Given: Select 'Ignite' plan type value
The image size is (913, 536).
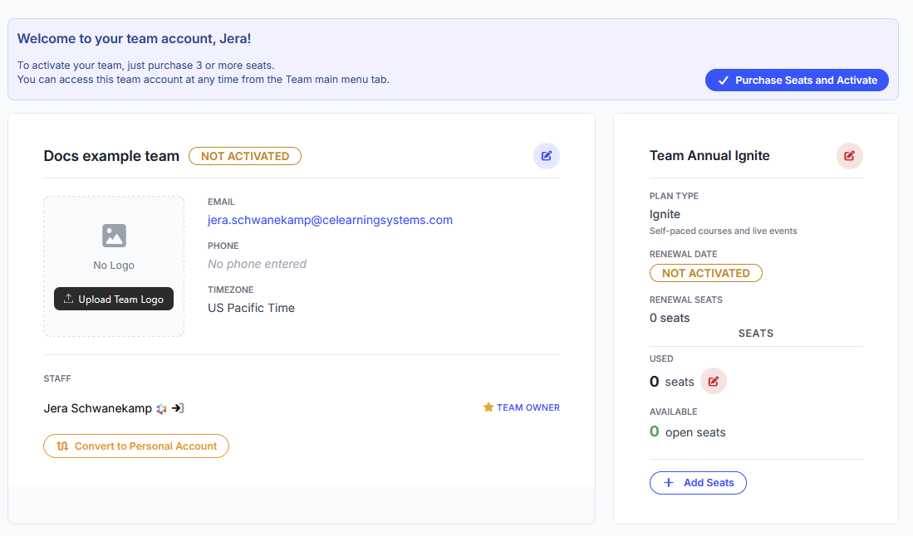Looking at the screenshot, I should (665, 214).
